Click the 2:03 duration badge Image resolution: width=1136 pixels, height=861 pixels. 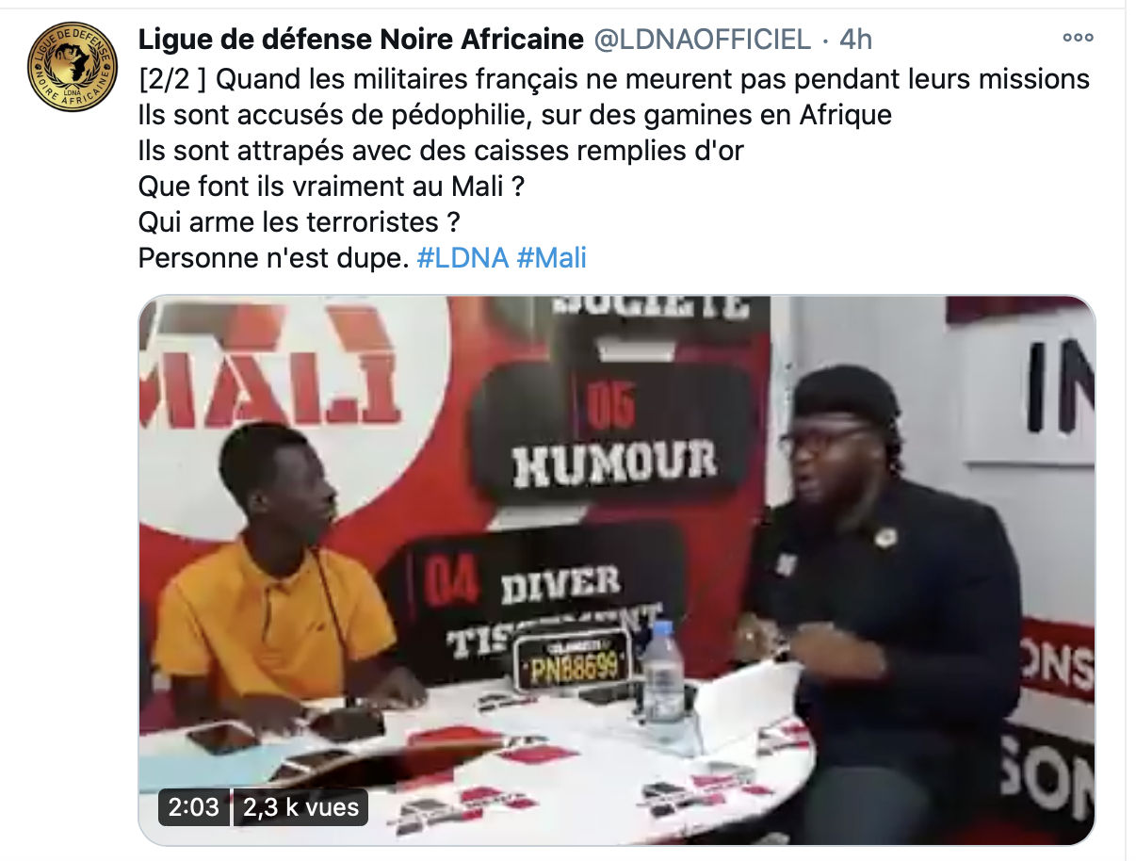(193, 807)
